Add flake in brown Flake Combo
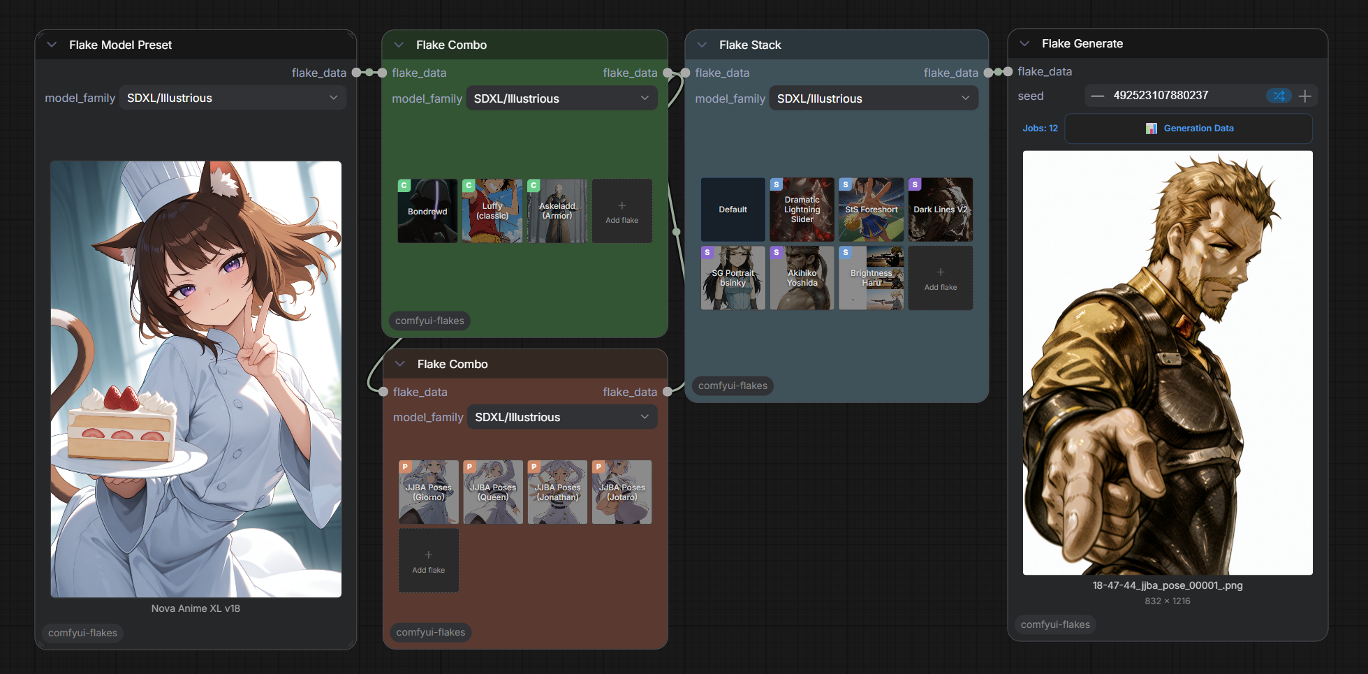The height and width of the screenshot is (674, 1368). 429,561
